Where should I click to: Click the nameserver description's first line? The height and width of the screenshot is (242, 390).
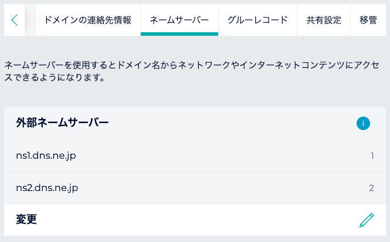[191, 64]
